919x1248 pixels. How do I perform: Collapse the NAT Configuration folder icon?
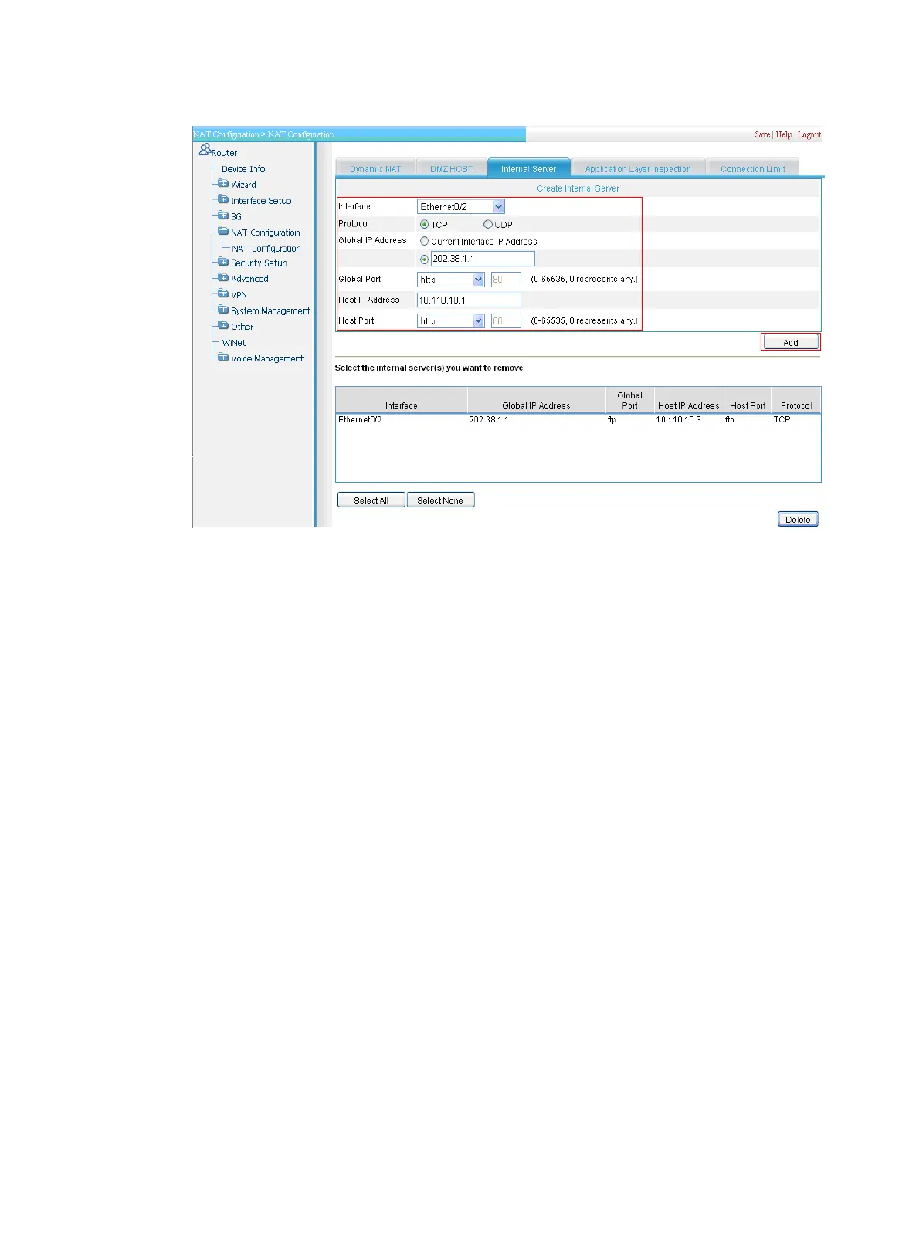click(x=222, y=232)
